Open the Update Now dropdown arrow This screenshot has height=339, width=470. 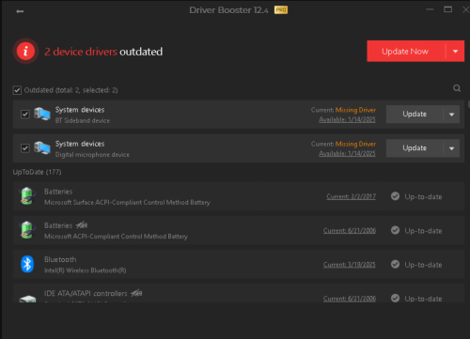click(455, 51)
